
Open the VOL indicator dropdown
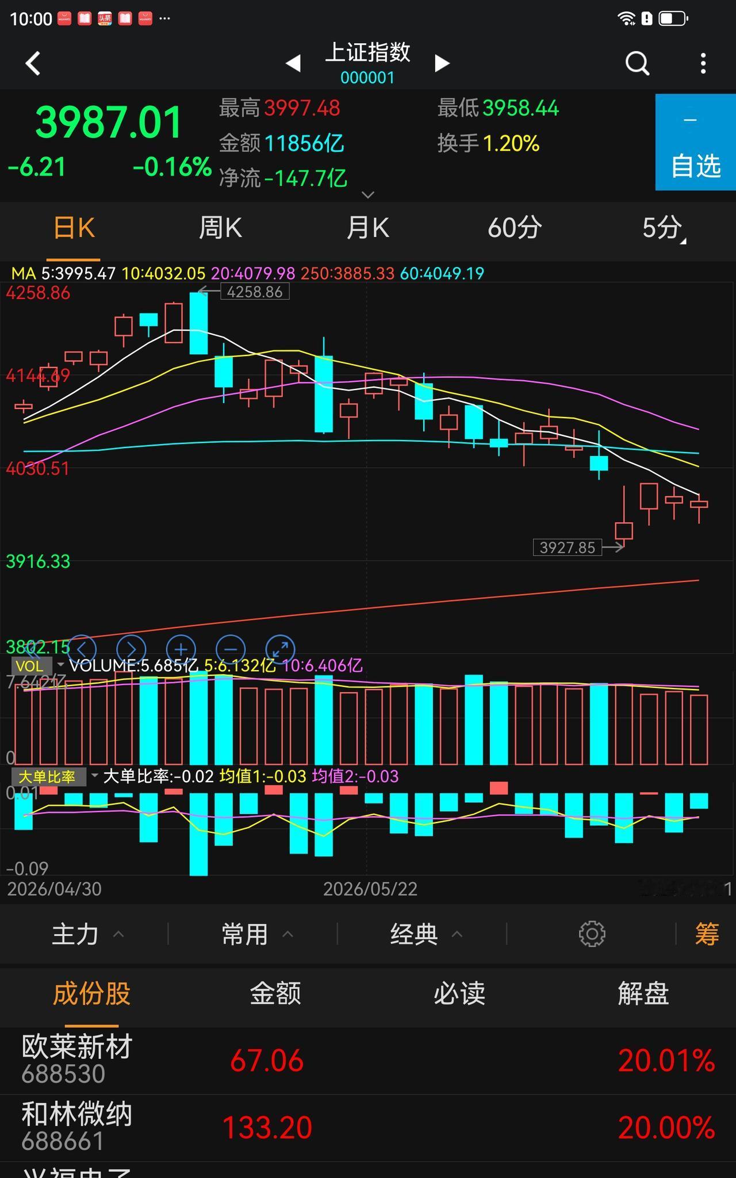point(39,666)
